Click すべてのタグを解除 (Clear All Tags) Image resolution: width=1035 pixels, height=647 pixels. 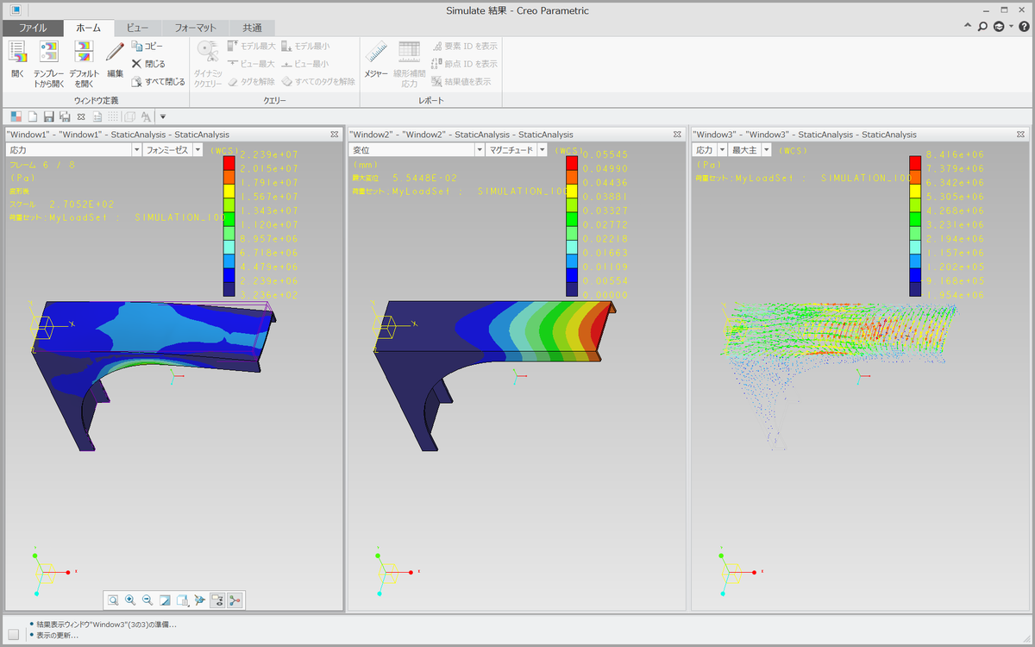pos(317,82)
